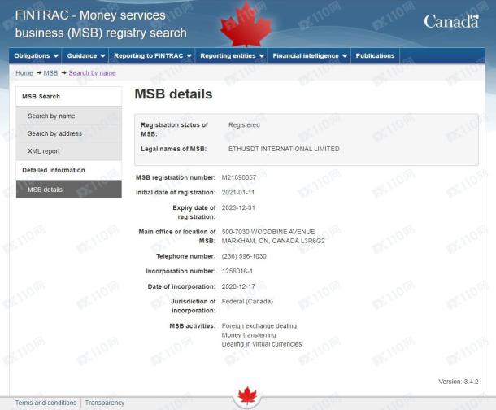The height and width of the screenshot is (410, 496).
Task: Expand the Guidance menu arrow
Action: pyautogui.click(x=102, y=56)
